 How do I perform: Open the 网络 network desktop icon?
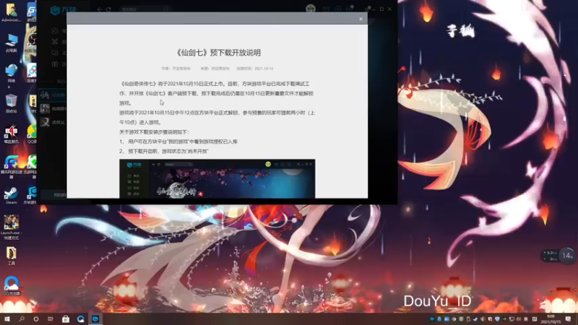click(x=11, y=74)
